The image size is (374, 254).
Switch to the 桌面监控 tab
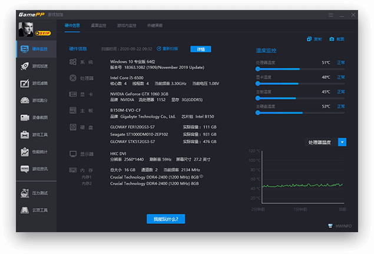98,25
